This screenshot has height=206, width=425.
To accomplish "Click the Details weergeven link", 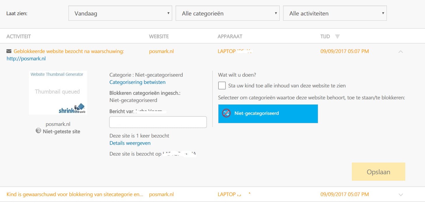I will click(x=130, y=143).
